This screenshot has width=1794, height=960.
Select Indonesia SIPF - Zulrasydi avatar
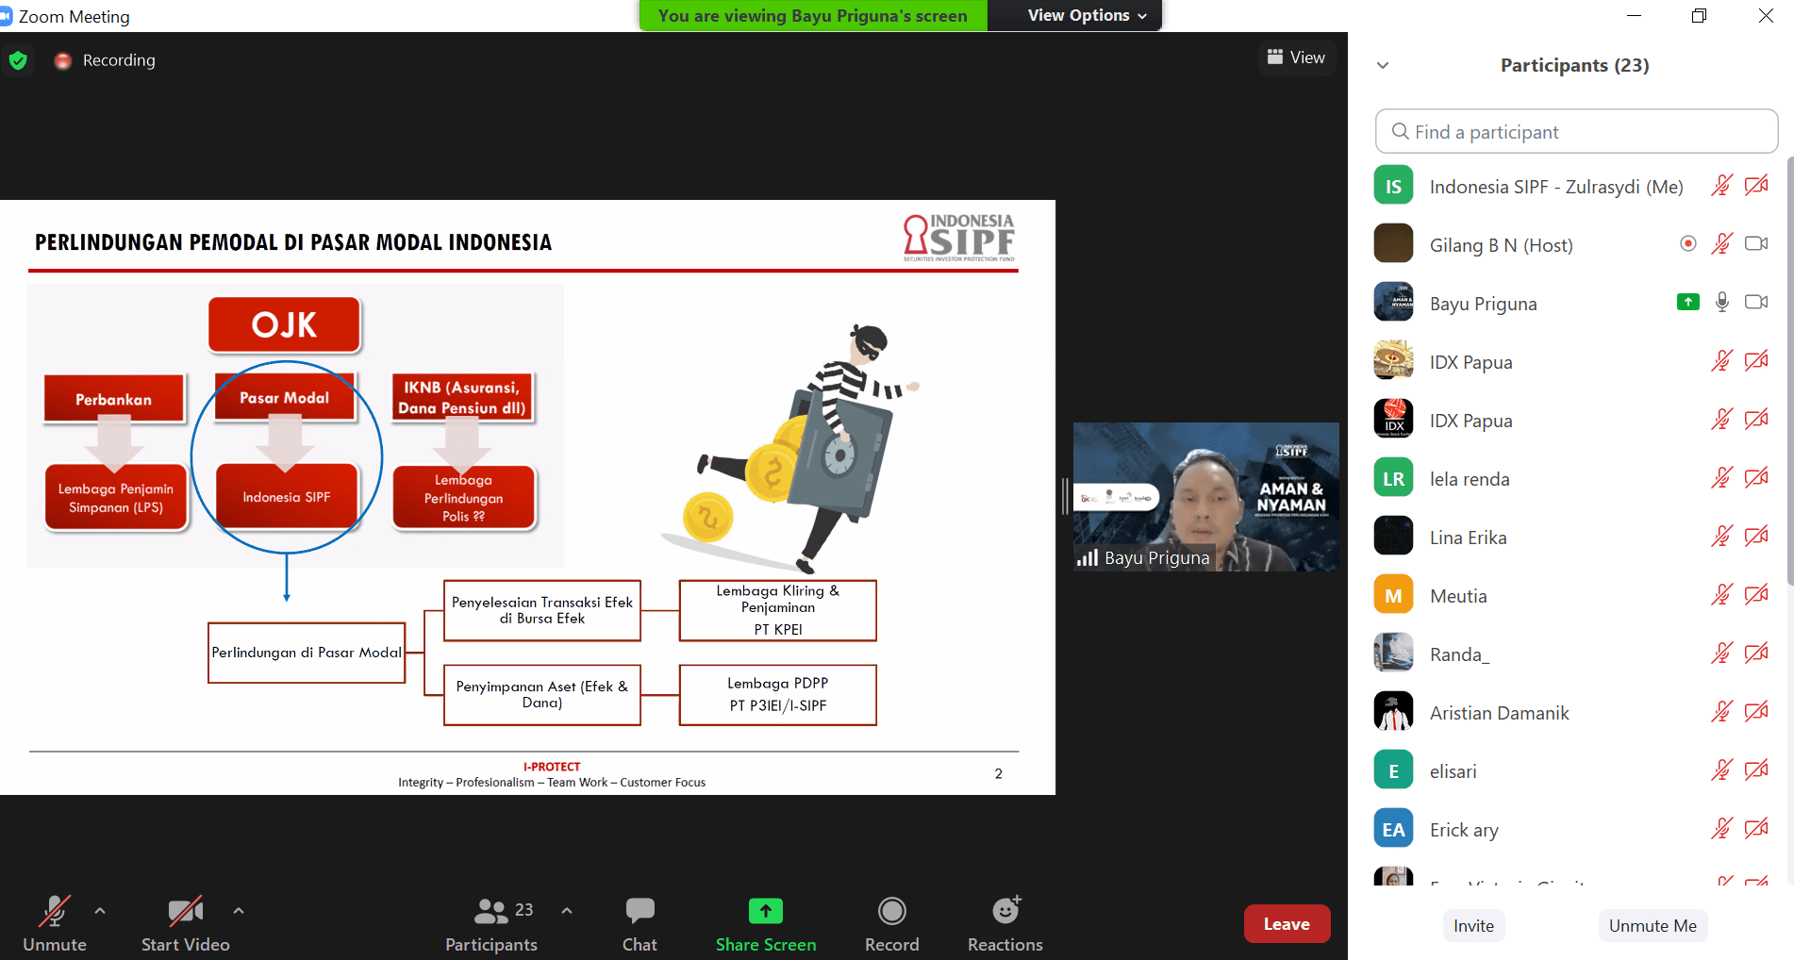1393,186
